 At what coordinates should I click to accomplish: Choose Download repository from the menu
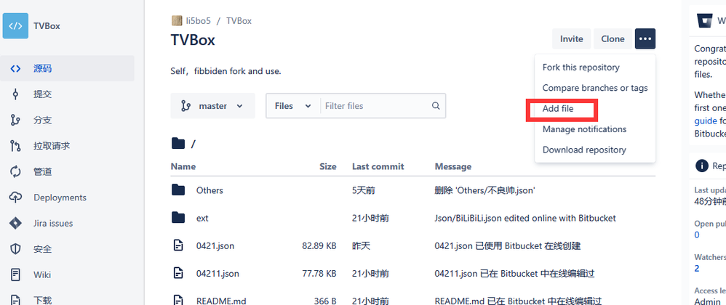pyautogui.click(x=595, y=150)
